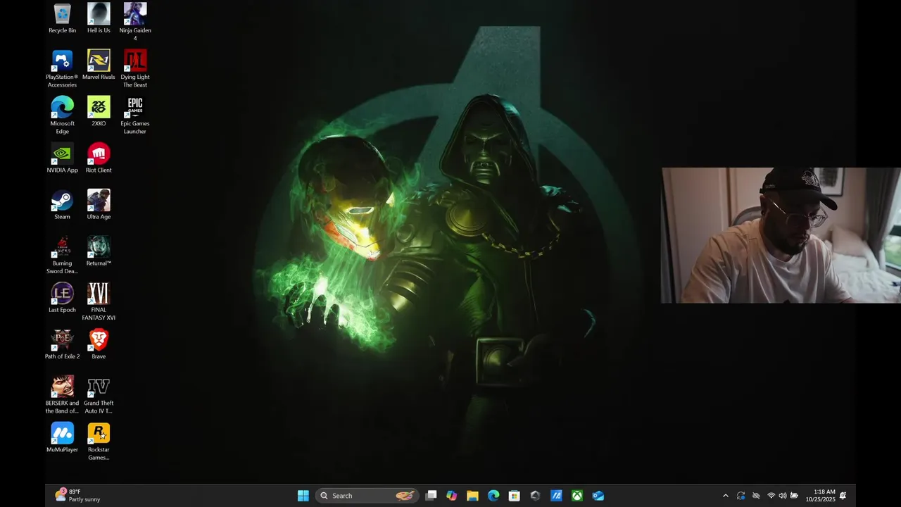Image resolution: width=901 pixels, height=507 pixels.
Task: Open Microsoft Store from the taskbar
Action: (x=515, y=496)
